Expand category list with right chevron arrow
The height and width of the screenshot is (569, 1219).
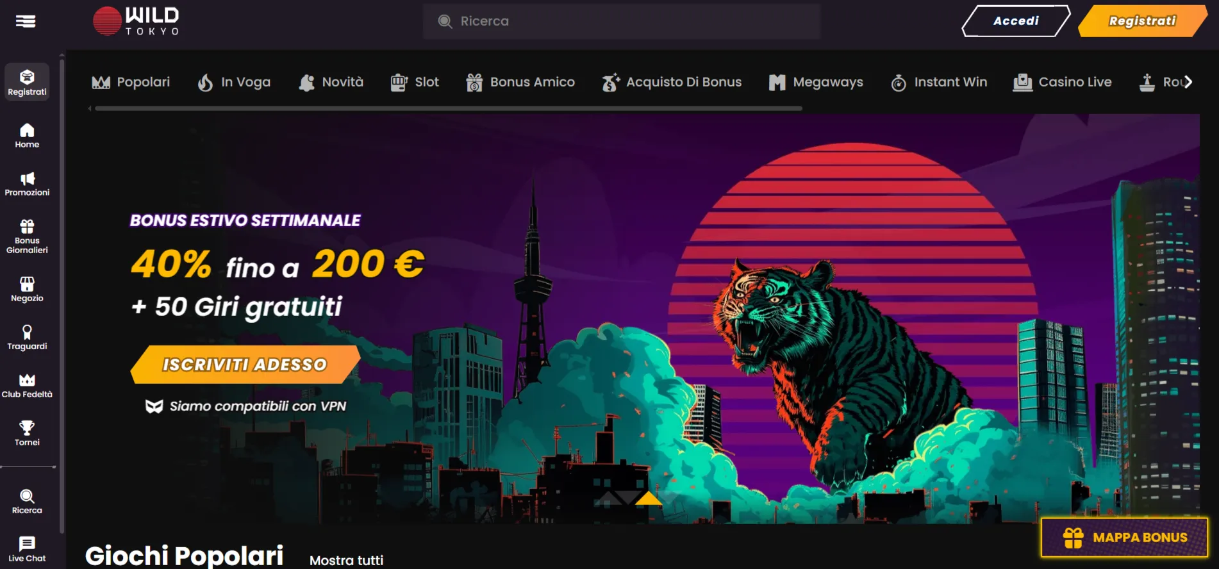pos(1188,82)
